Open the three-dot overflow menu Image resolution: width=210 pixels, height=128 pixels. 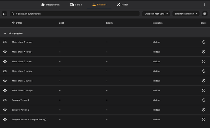click(x=204, y=5)
